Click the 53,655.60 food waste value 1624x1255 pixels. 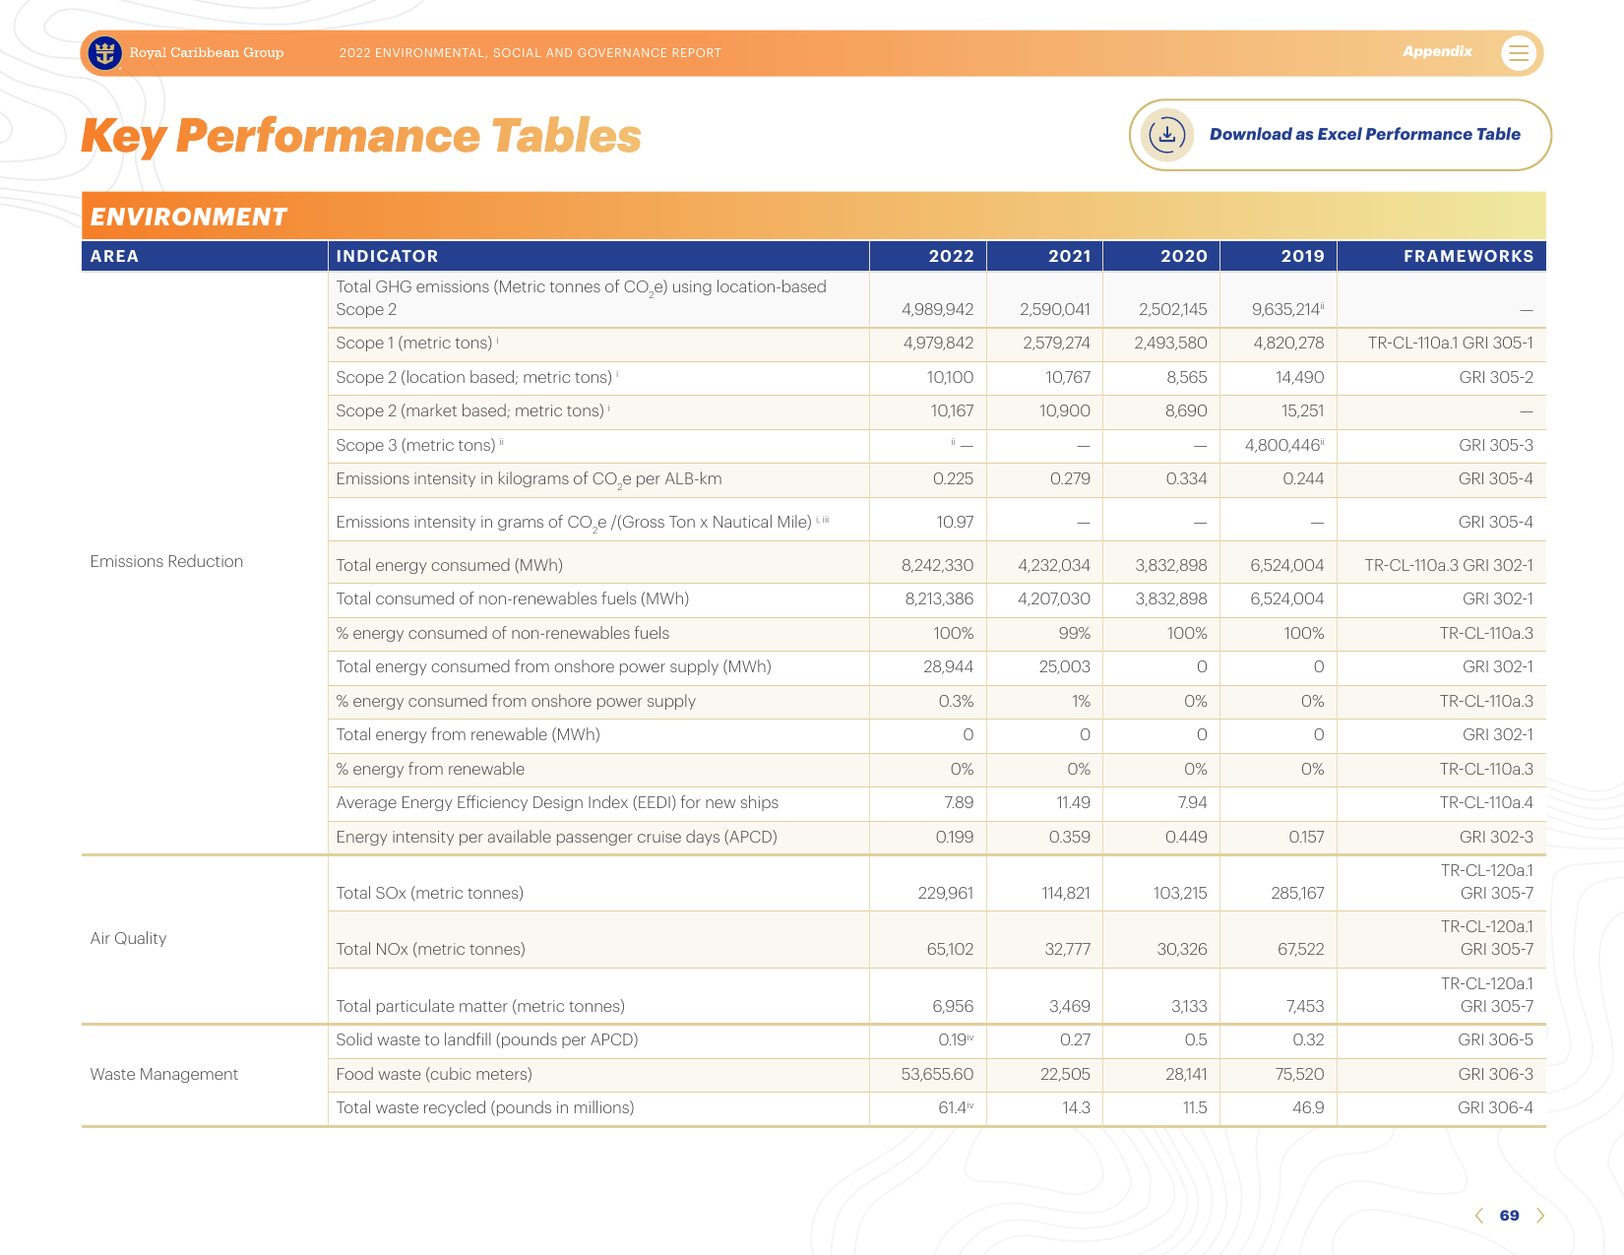(x=937, y=1074)
